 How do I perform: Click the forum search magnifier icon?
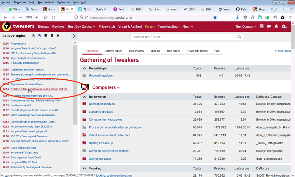239,37
